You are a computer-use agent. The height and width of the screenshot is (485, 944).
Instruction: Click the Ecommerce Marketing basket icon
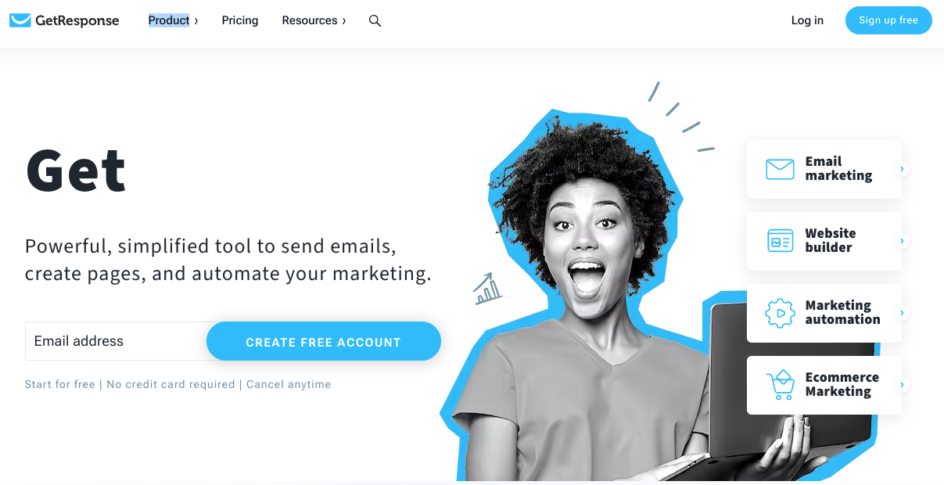coord(780,385)
